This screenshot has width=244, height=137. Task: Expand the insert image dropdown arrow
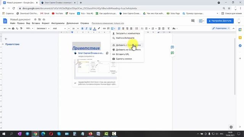pyautogui.click(x=115, y=29)
